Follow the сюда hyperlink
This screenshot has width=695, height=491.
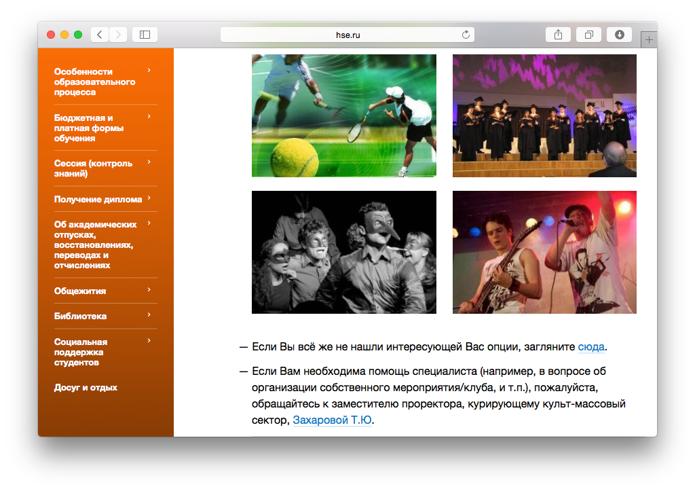tap(590, 347)
